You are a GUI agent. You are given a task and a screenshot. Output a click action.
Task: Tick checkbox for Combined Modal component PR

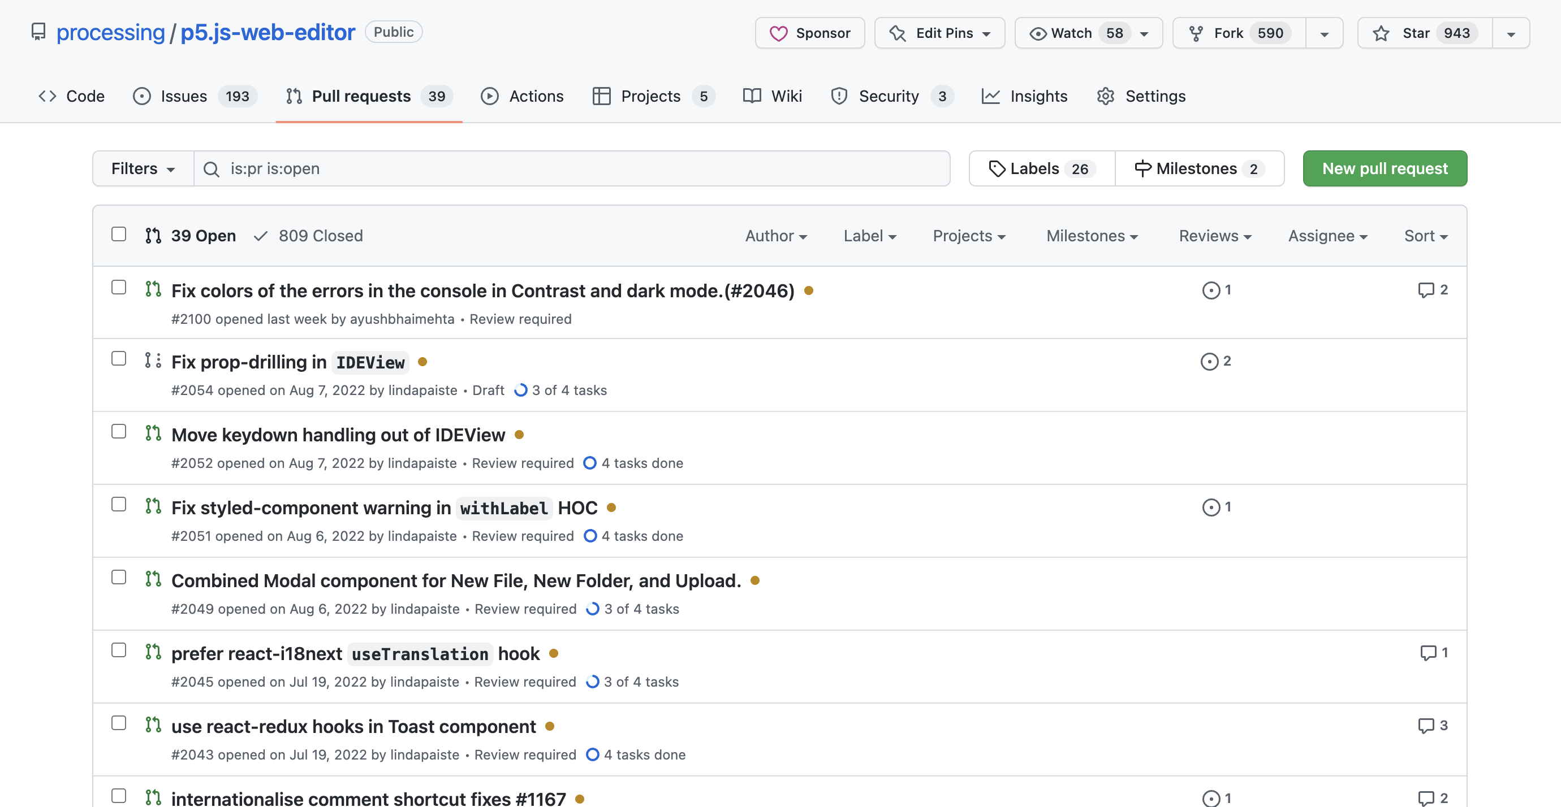[x=119, y=578]
